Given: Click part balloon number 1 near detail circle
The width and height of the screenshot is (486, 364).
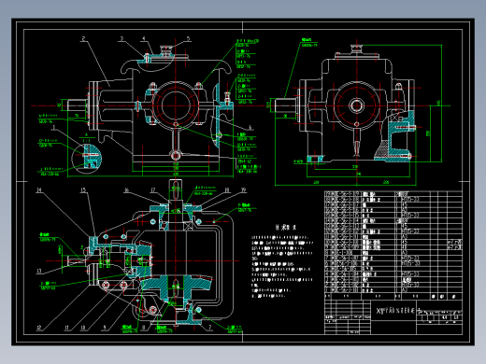Looking at the screenshot, I should 54,127.
